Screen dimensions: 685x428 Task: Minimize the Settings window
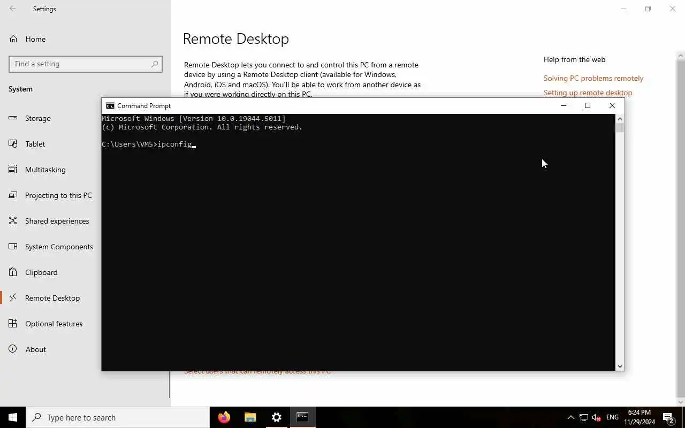[623, 9]
